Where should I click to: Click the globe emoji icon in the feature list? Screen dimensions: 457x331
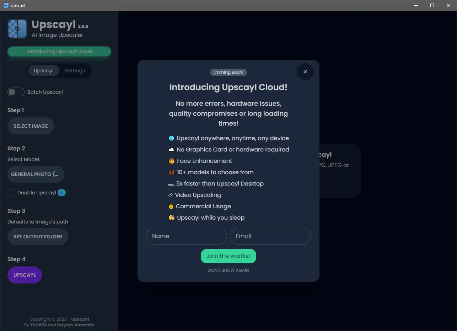click(x=171, y=138)
